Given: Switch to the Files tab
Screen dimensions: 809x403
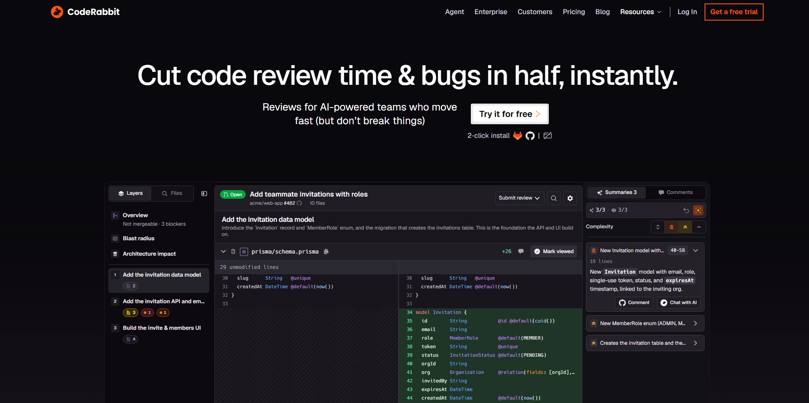Looking at the screenshot, I should point(172,194).
